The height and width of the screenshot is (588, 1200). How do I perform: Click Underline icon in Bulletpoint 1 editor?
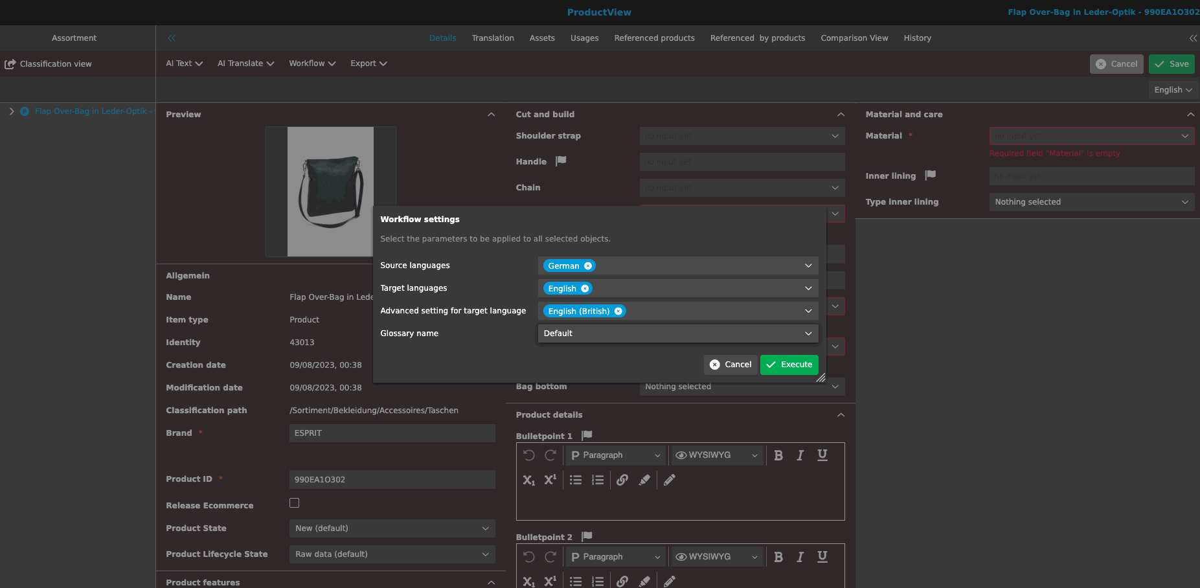coord(822,455)
